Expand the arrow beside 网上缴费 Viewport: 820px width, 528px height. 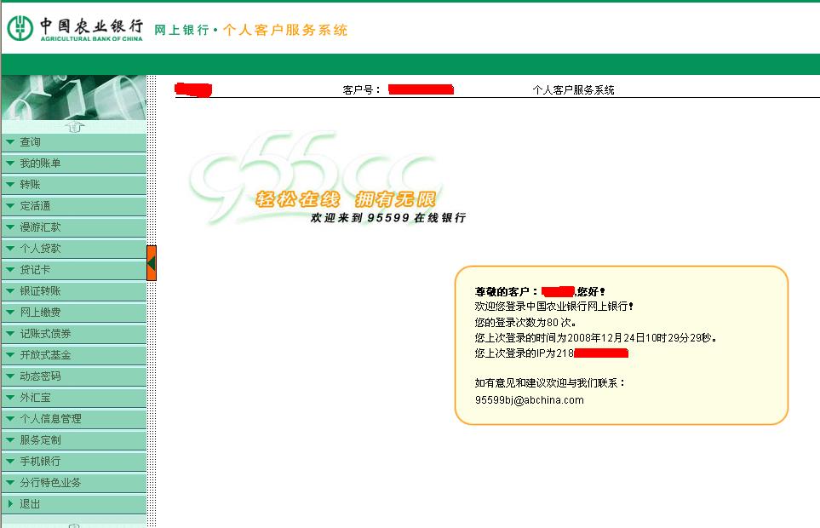[x=10, y=312]
